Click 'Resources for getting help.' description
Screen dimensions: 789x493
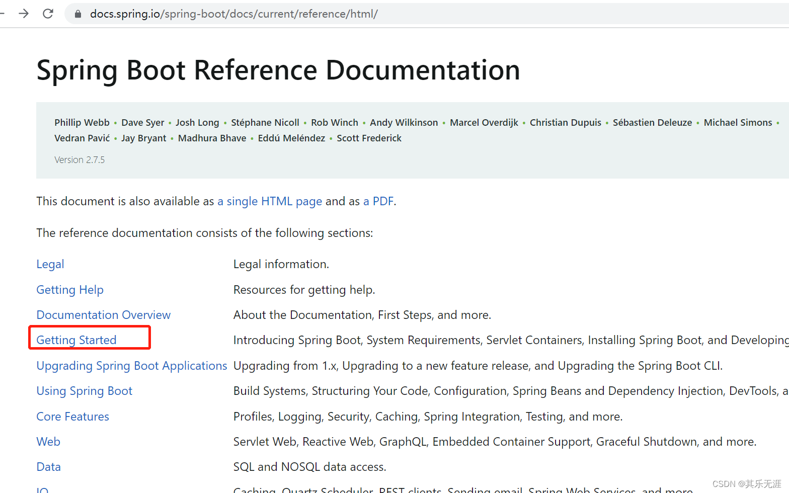pyautogui.click(x=304, y=290)
